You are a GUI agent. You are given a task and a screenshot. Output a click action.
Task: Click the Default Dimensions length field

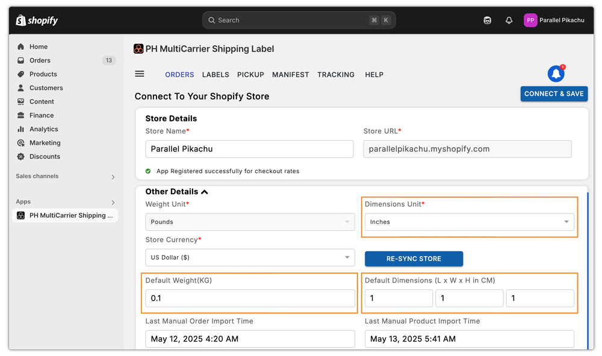(399, 298)
